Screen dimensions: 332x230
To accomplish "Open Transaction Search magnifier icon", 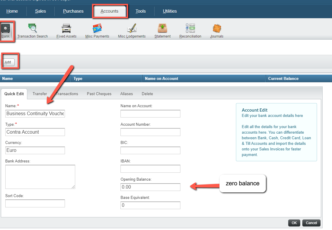I will (x=32, y=28).
